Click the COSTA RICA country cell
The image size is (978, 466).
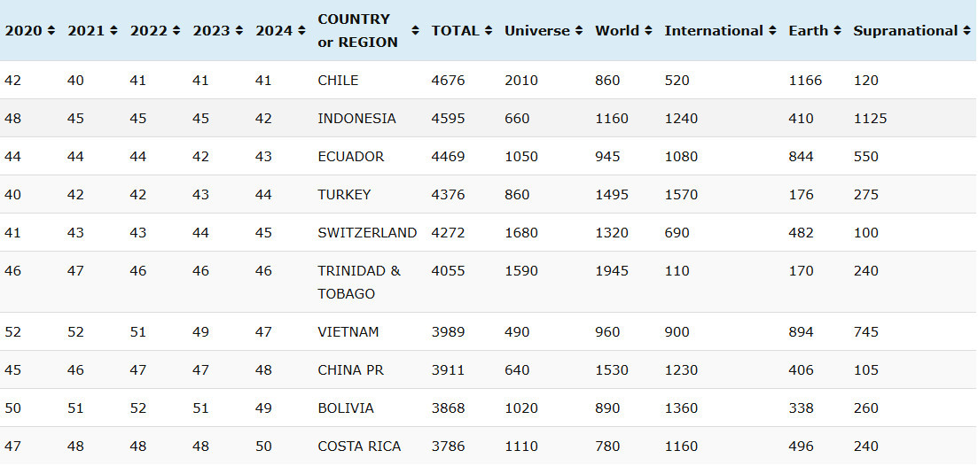coord(359,447)
